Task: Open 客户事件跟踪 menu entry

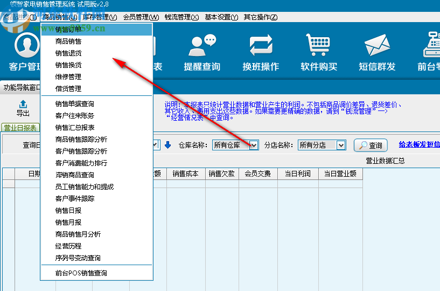Action: click(x=96, y=199)
